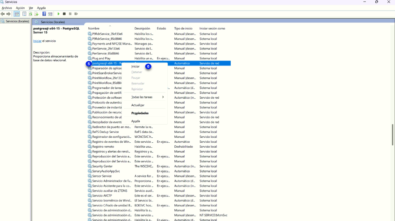Open the Acción menu

tap(20, 8)
